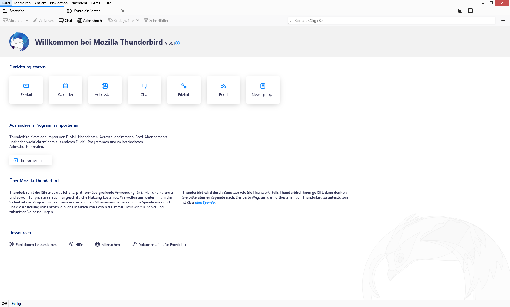Click the 'Fertig' status bar text
The width and height of the screenshot is (510, 307).
point(16,304)
